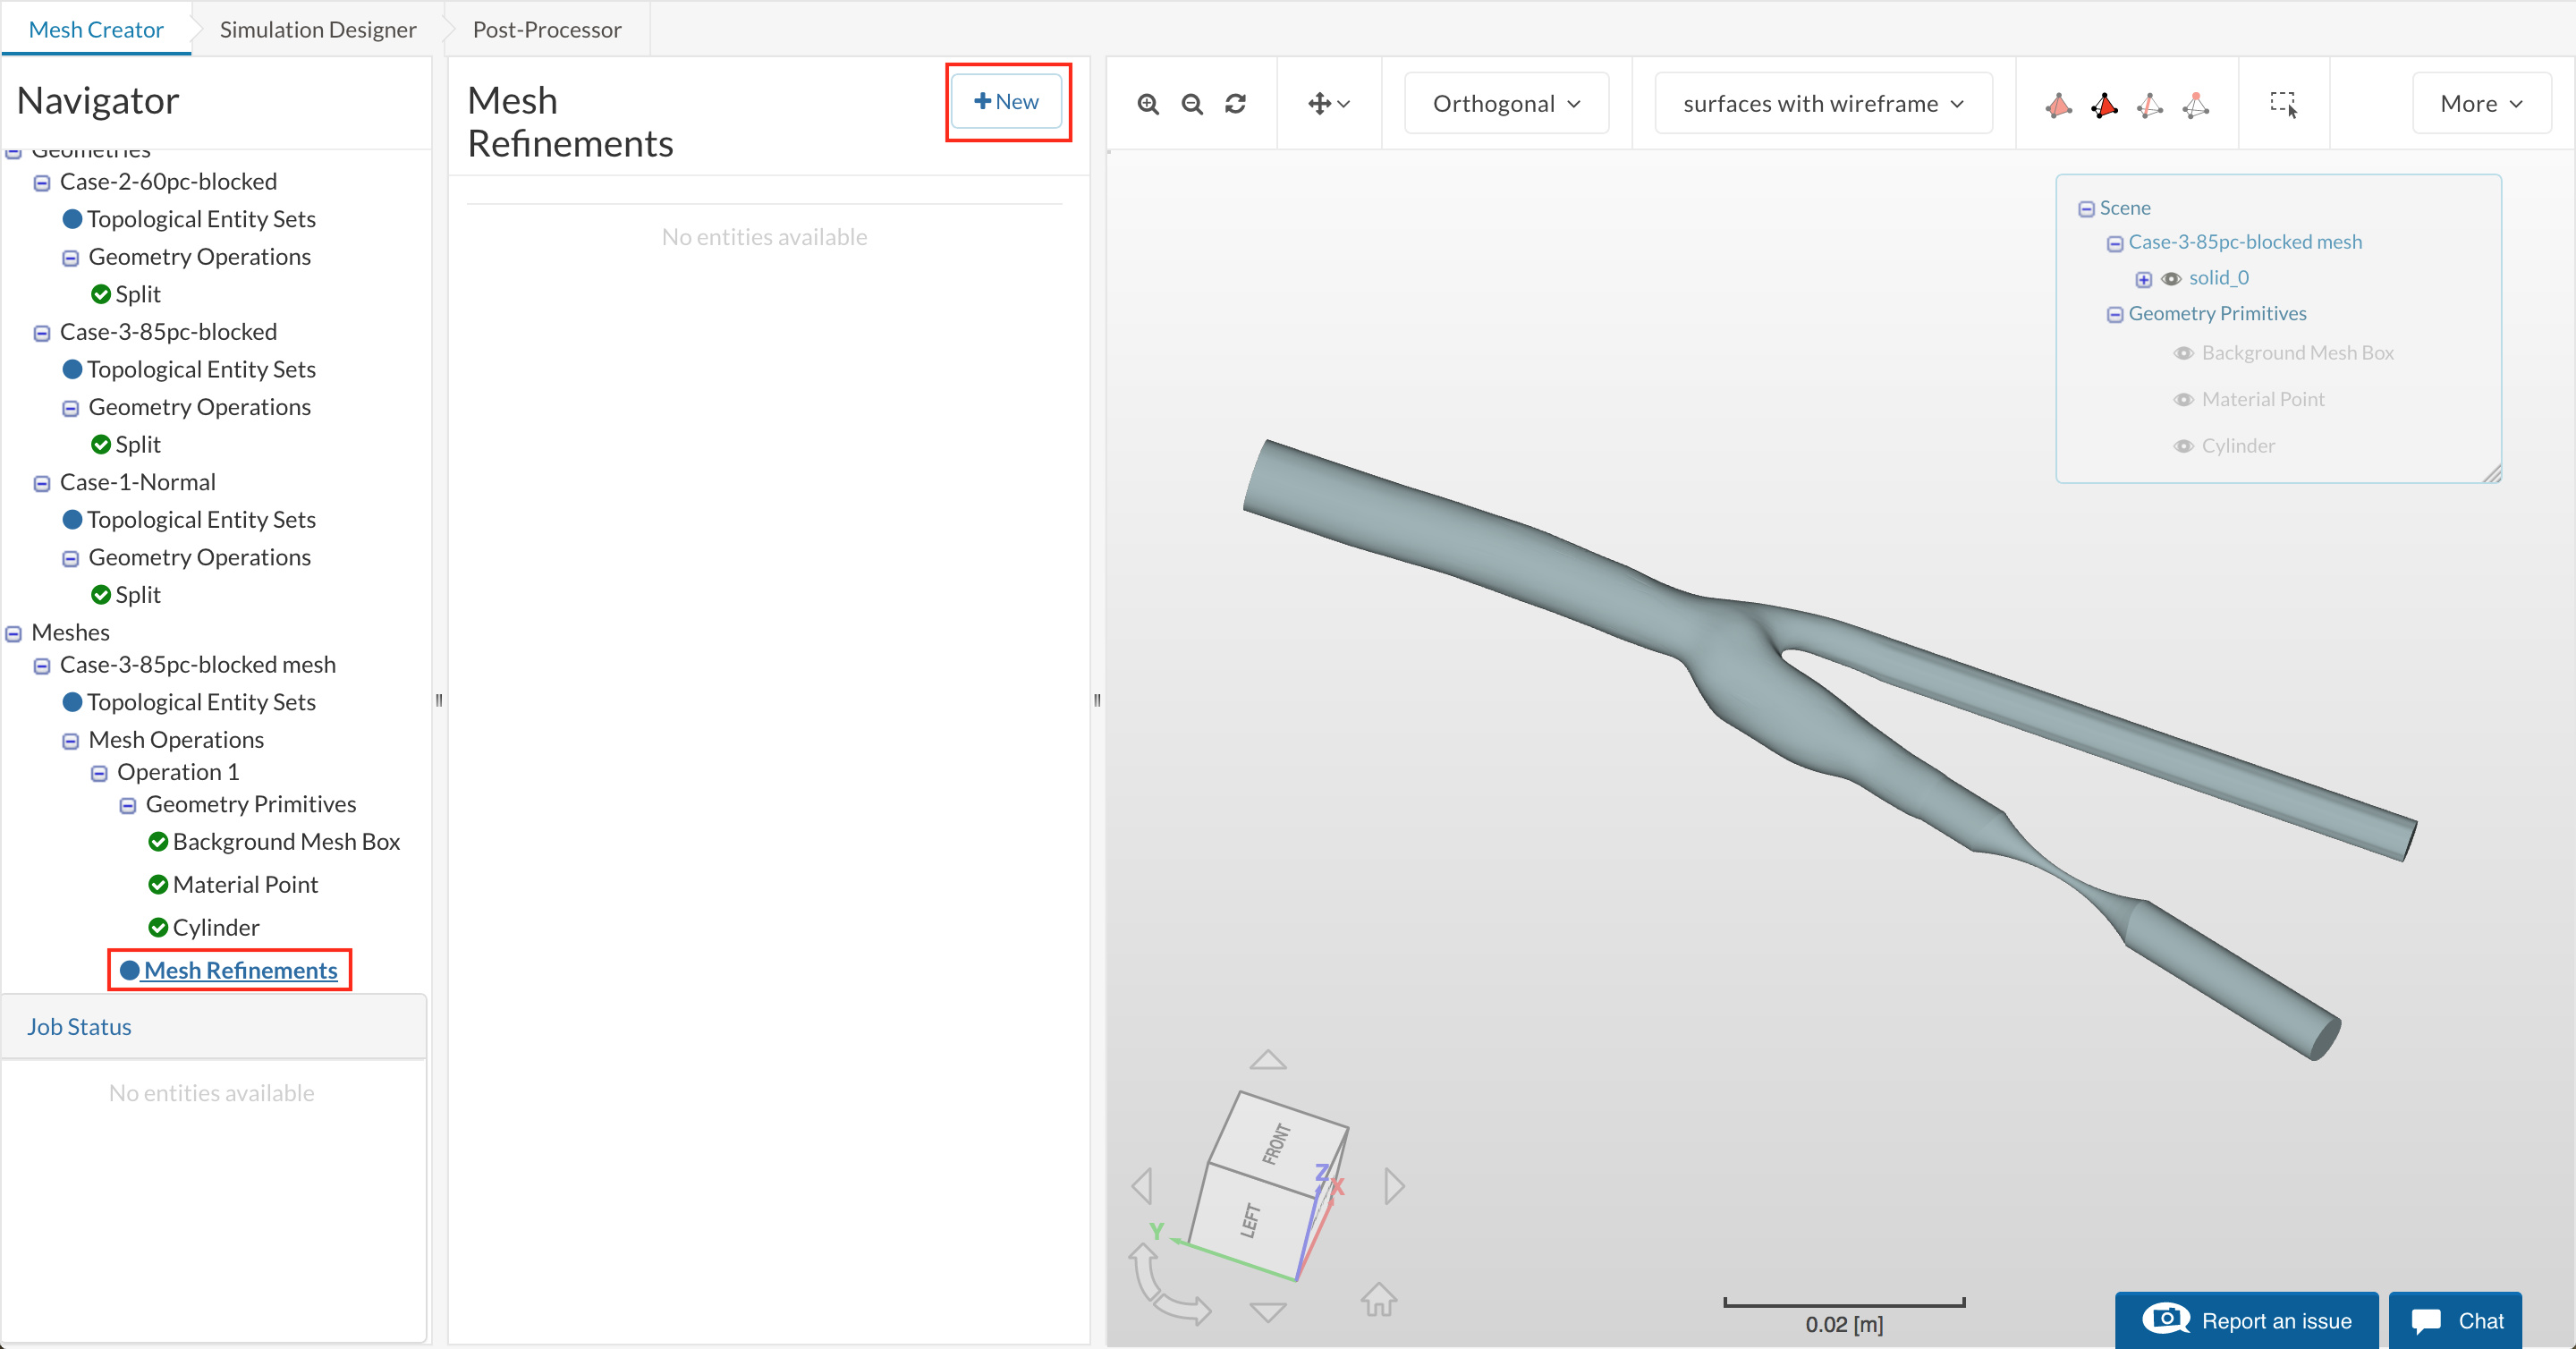Screen dimensions: 2576x1349
Task: Open the surfaces with wireframe dropdown
Action: pos(1822,104)
